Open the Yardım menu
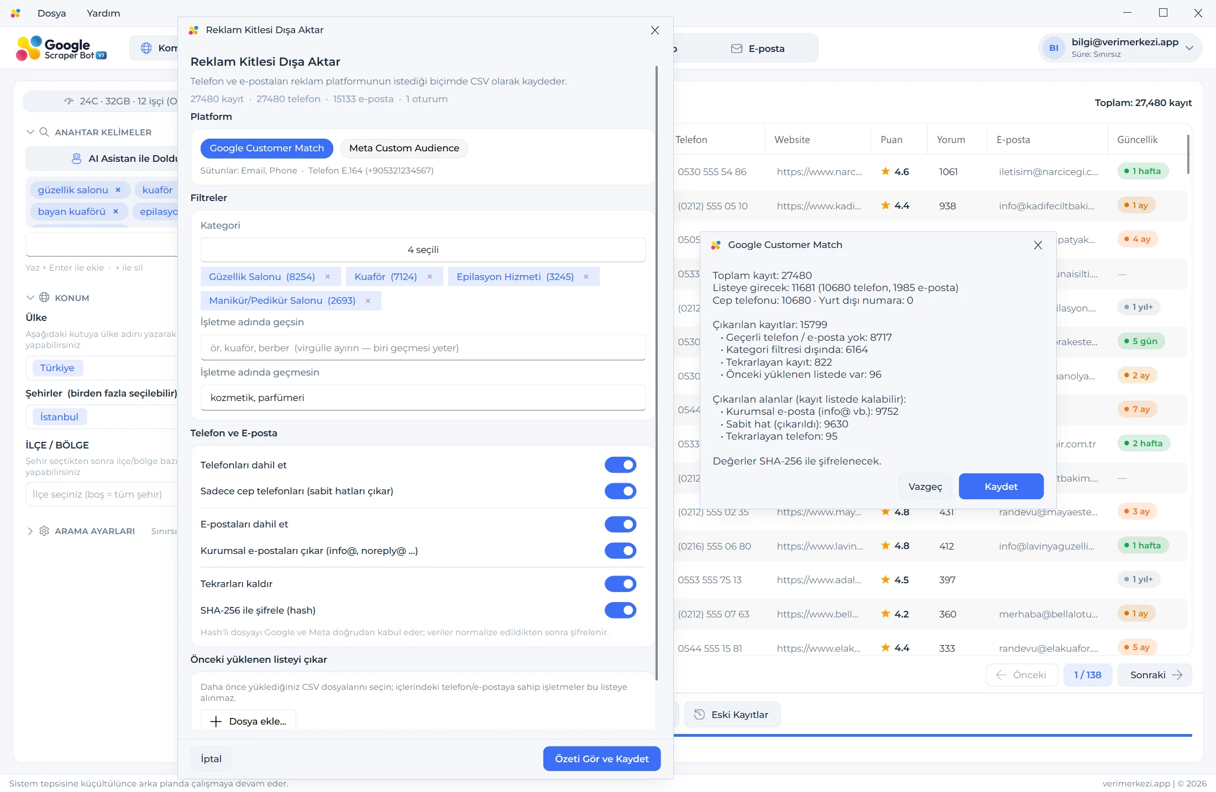This screenshot has height=792, width=1216. 103,13
